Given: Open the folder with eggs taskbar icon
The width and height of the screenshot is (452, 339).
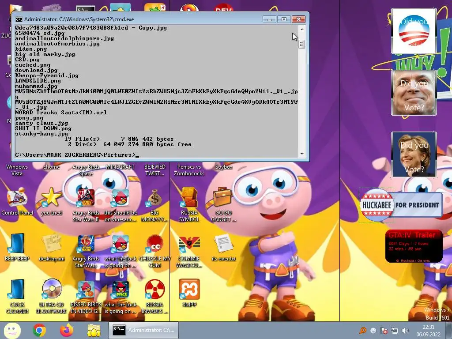Looking at the screenshot, I should (x=94, y=330).
